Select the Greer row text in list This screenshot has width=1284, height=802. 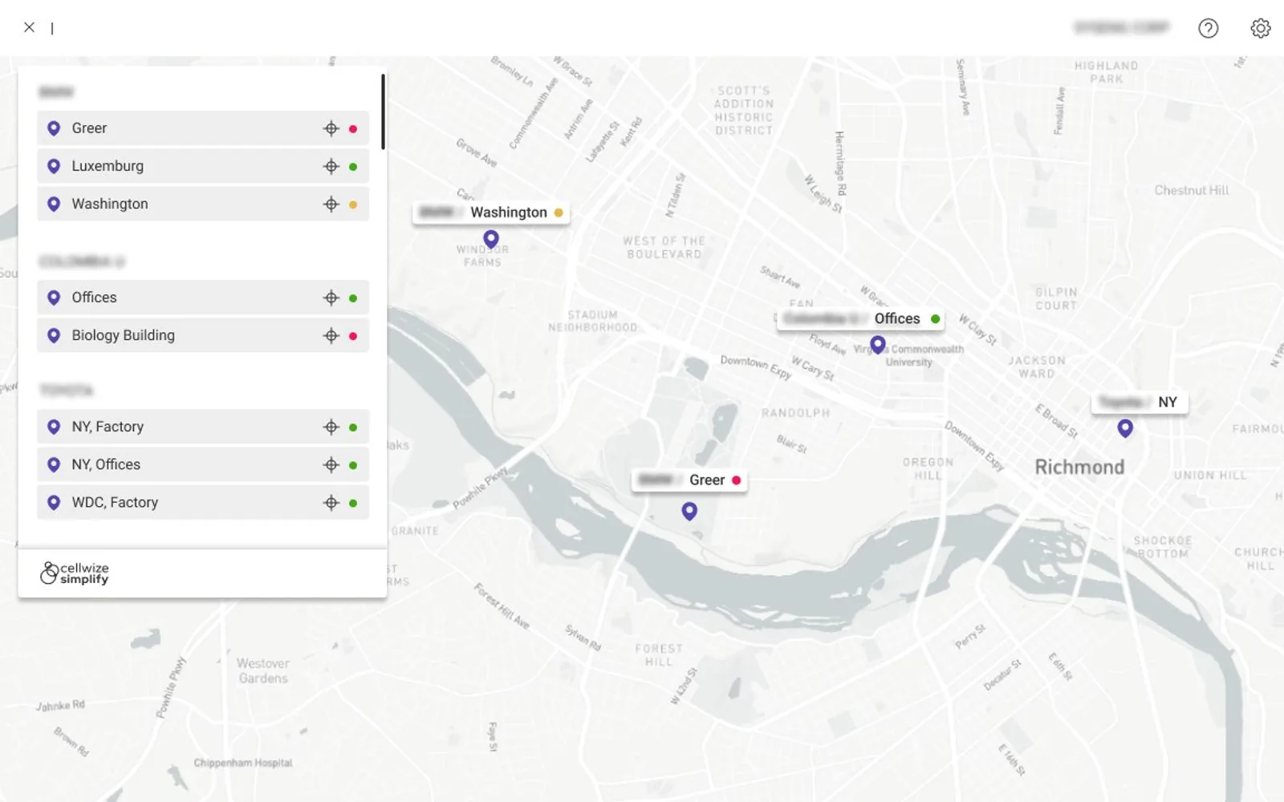[89, 128]
